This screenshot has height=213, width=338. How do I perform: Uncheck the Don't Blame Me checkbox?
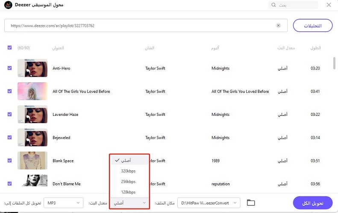(x=9, y=184)
